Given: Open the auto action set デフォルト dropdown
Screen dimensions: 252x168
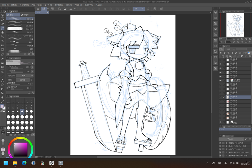Looking at the screenshot, I should (x=231, y=139).
